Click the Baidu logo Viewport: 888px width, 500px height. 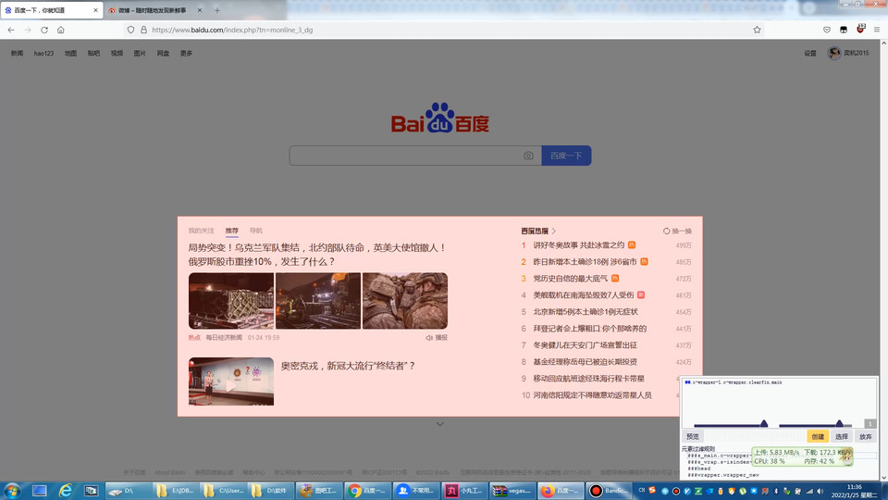[439, 118]
